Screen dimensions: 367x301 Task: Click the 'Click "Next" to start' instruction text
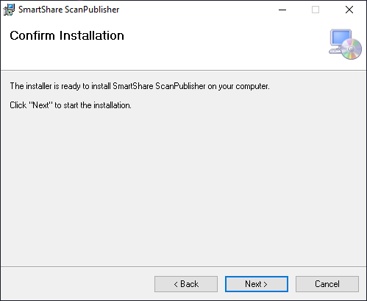pyautogui.click(x=71, y=105)
